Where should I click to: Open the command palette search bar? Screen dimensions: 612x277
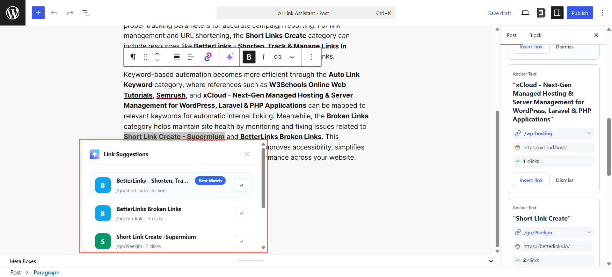(306, 13)
